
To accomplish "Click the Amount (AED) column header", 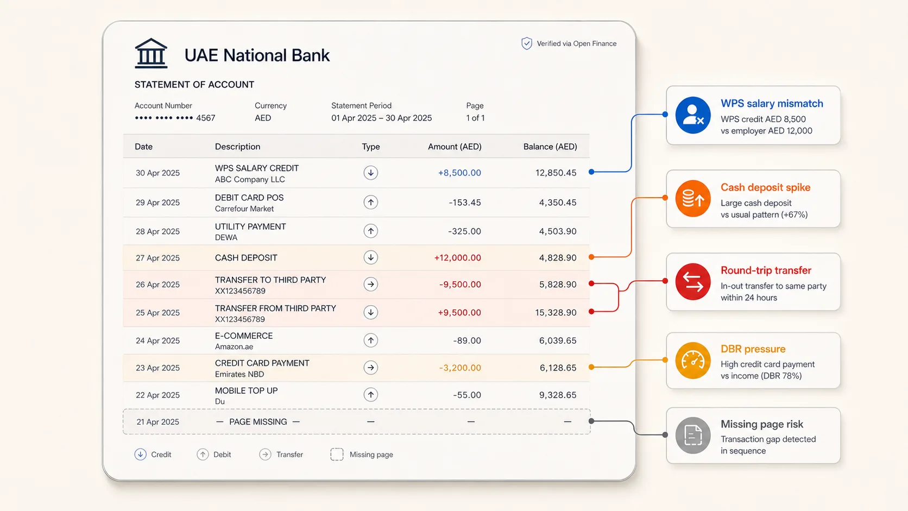I will pyautogui.click(x=455, y=147).
